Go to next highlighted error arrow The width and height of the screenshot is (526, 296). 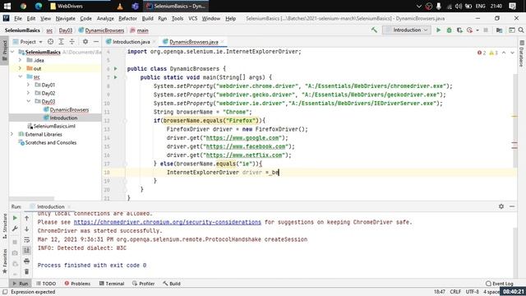pyautogui.click(x=512, y=53)
